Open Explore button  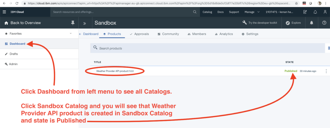293,23
